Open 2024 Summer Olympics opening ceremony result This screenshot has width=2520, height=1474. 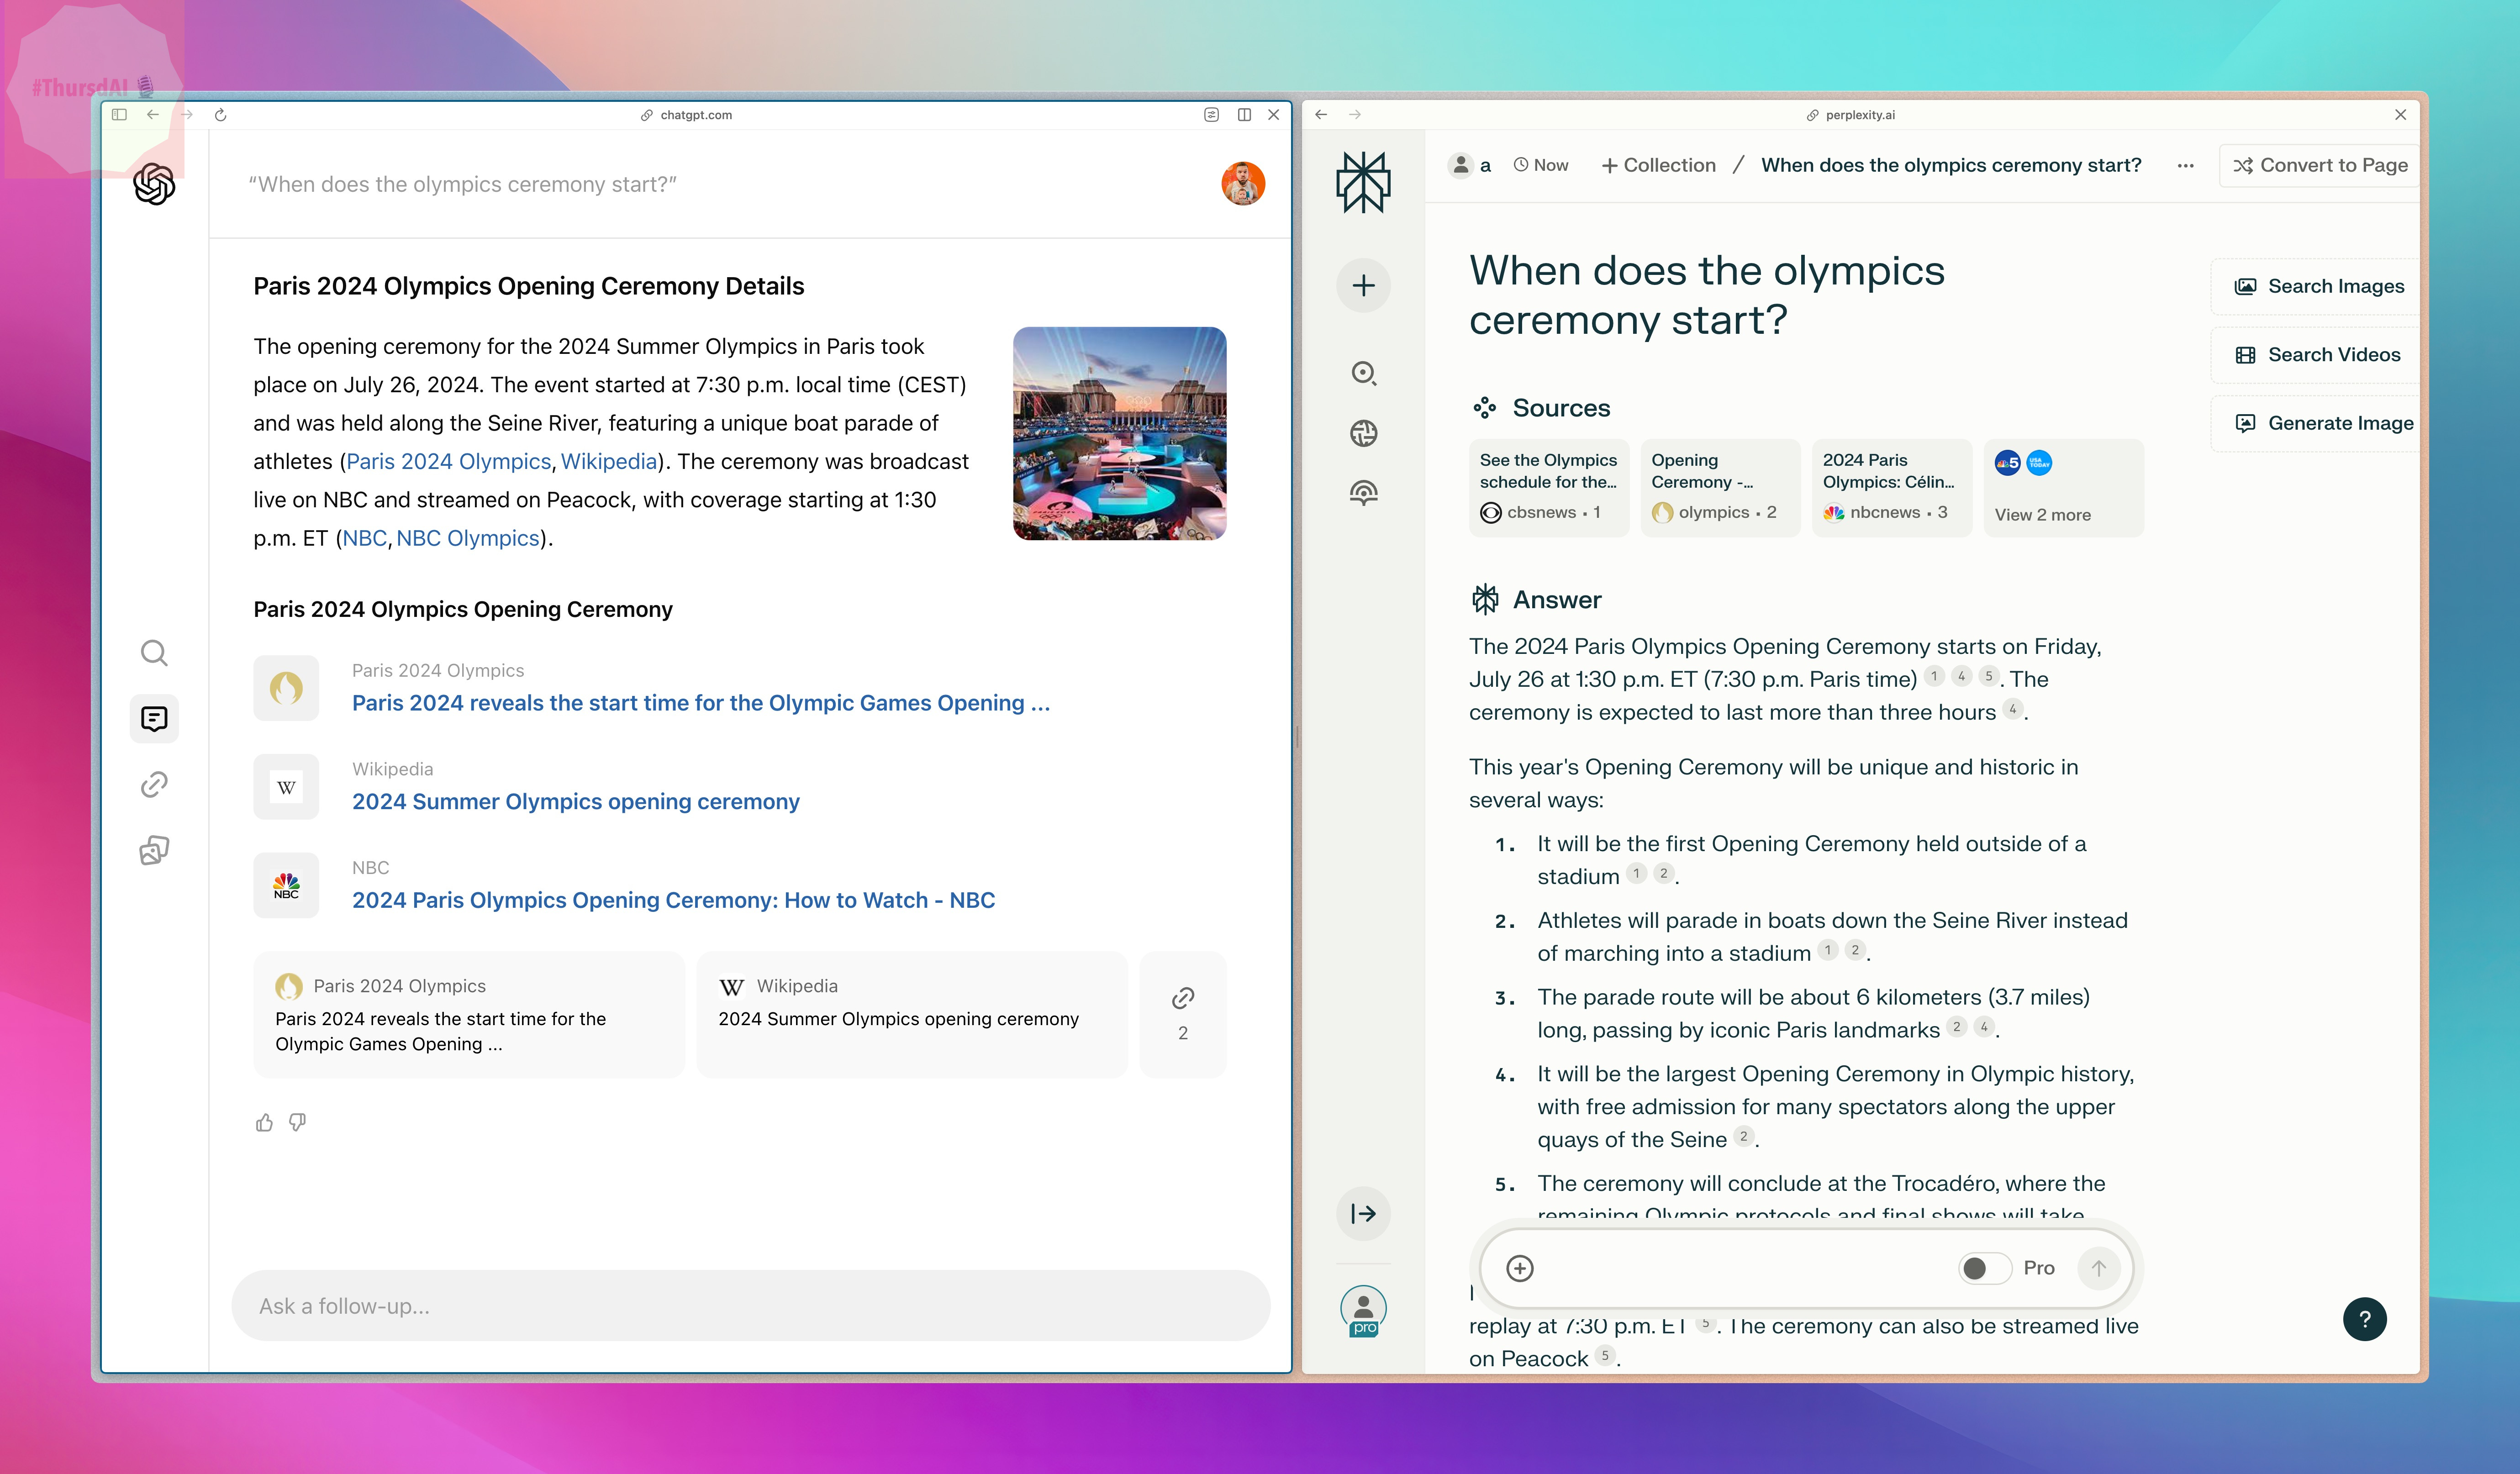point(575,802)
